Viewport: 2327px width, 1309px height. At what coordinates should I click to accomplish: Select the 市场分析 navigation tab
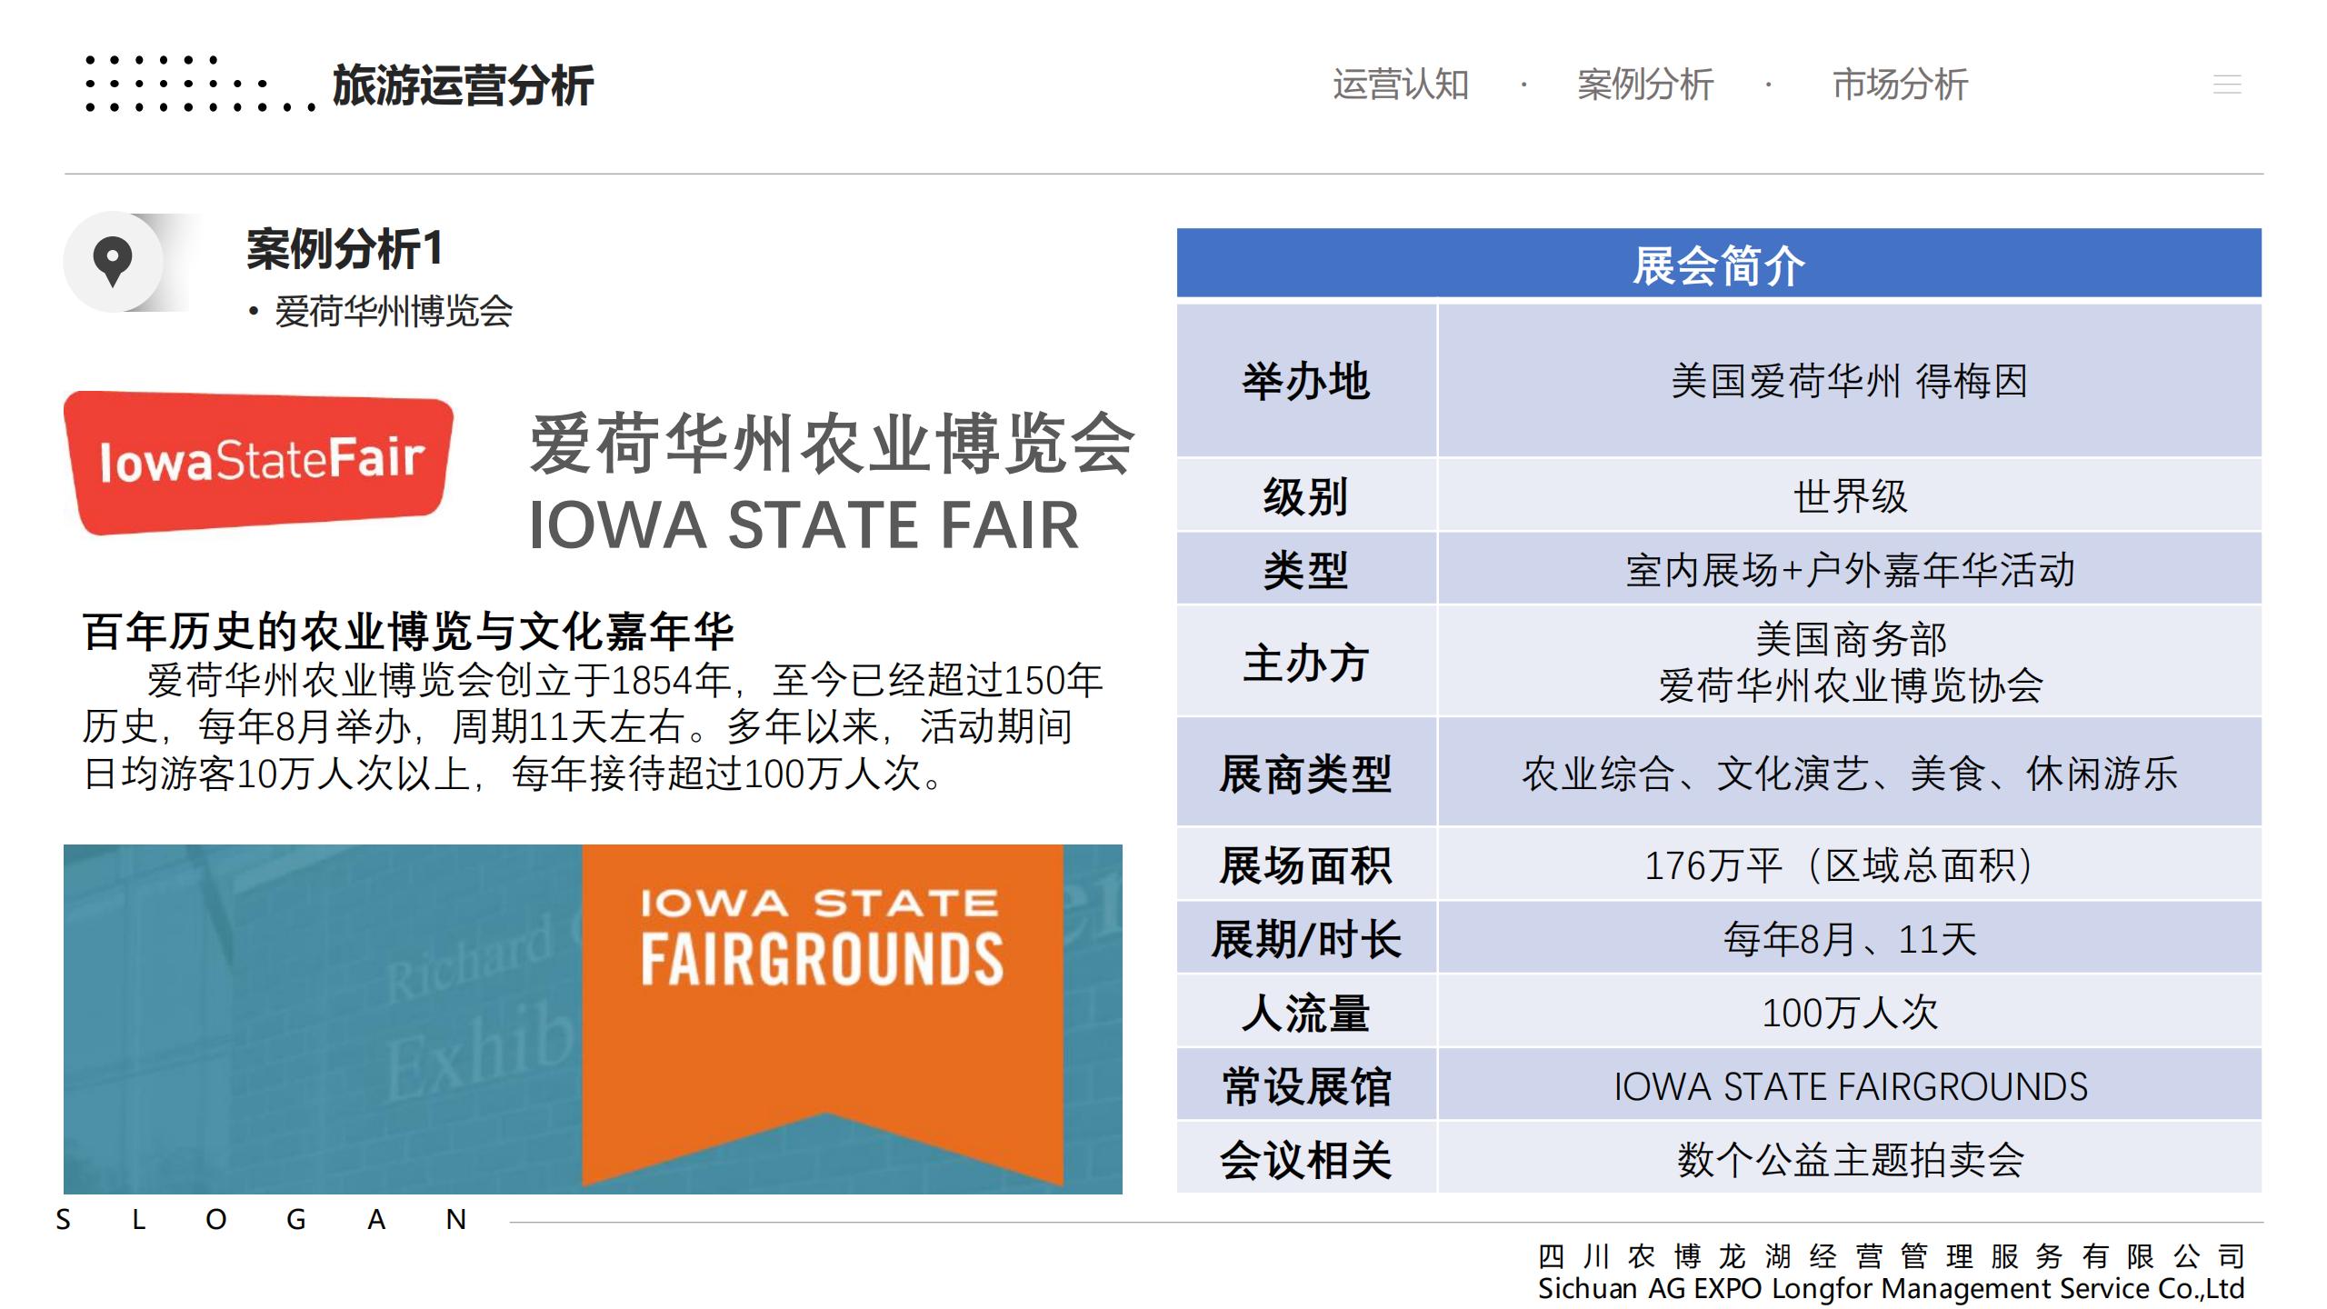pyautogui.click(x=1900, y=85)
